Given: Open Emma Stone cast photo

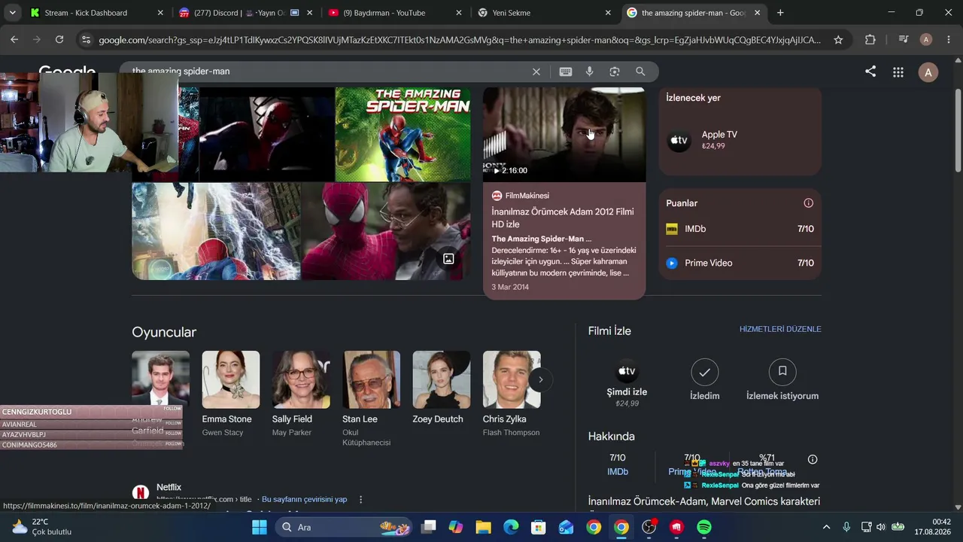Looking at the screenshot, I should (231, 379).
